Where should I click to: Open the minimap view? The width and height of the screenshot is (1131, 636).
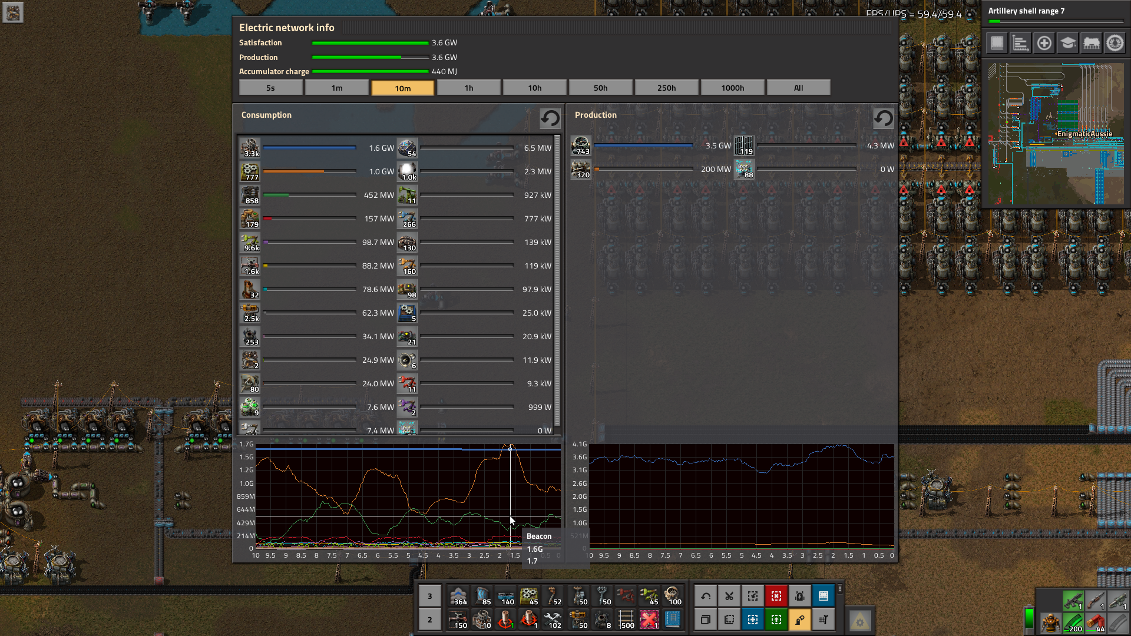tap(1056, 134)
